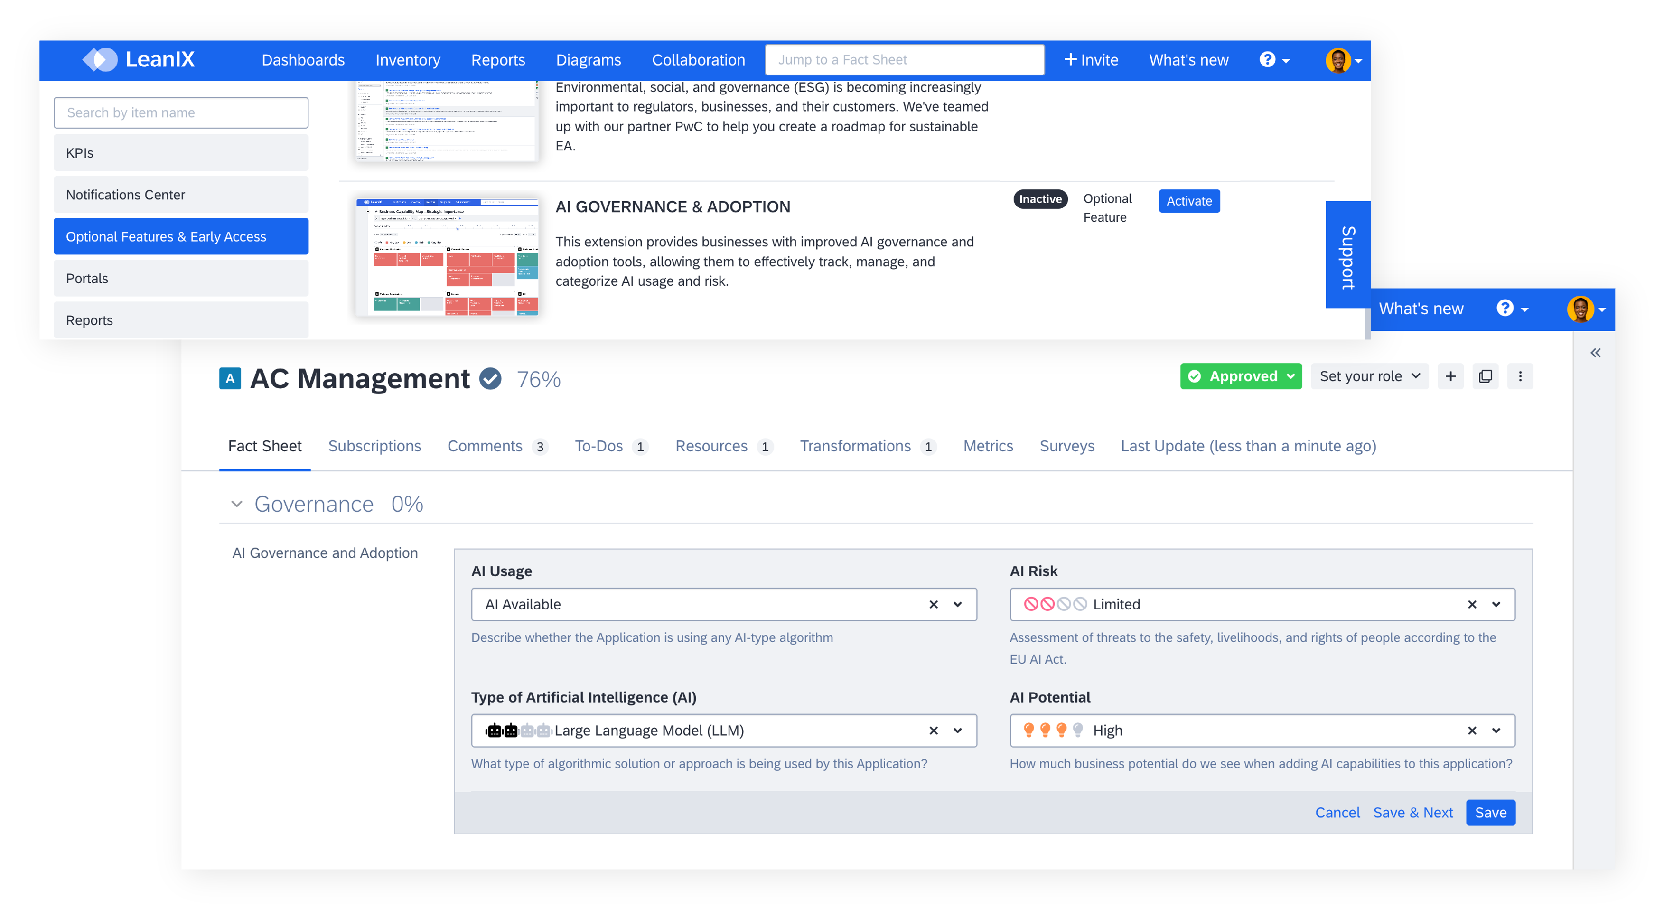Open the user avatar menu in top navbar

pyautogui.click(x=1344, y=60)
